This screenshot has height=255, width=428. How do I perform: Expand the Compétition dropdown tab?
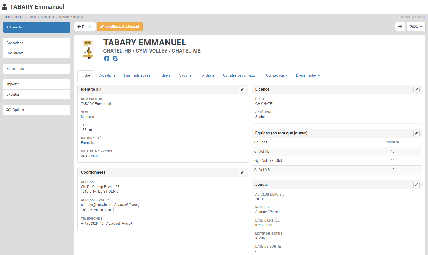click(x=276, y=75)
